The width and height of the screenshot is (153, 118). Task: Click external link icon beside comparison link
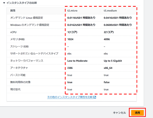point(95,97)
